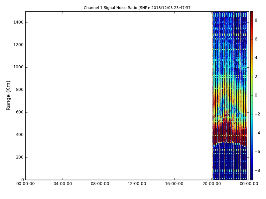Click the 16:00:00 time axis label

click(x=174, y=184)
